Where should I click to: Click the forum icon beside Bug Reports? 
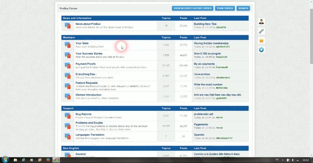(68, 116)
